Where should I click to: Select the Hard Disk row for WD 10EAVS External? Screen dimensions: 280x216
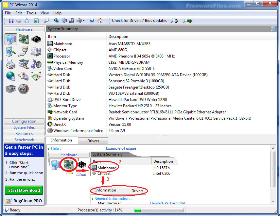coord(162,93)
